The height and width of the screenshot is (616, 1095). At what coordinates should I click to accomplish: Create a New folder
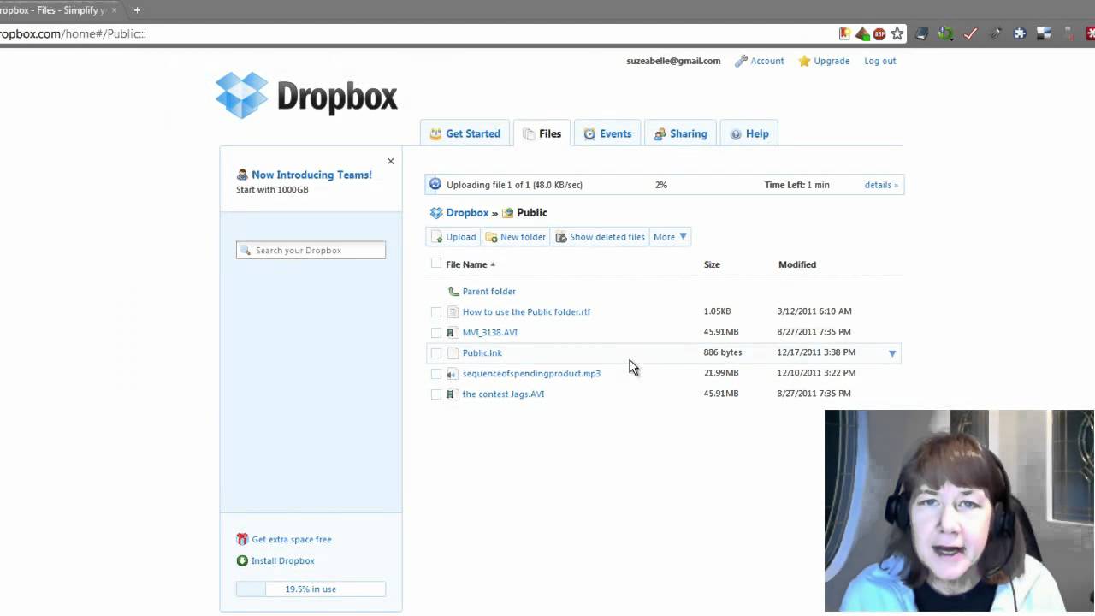click(515, 237)
